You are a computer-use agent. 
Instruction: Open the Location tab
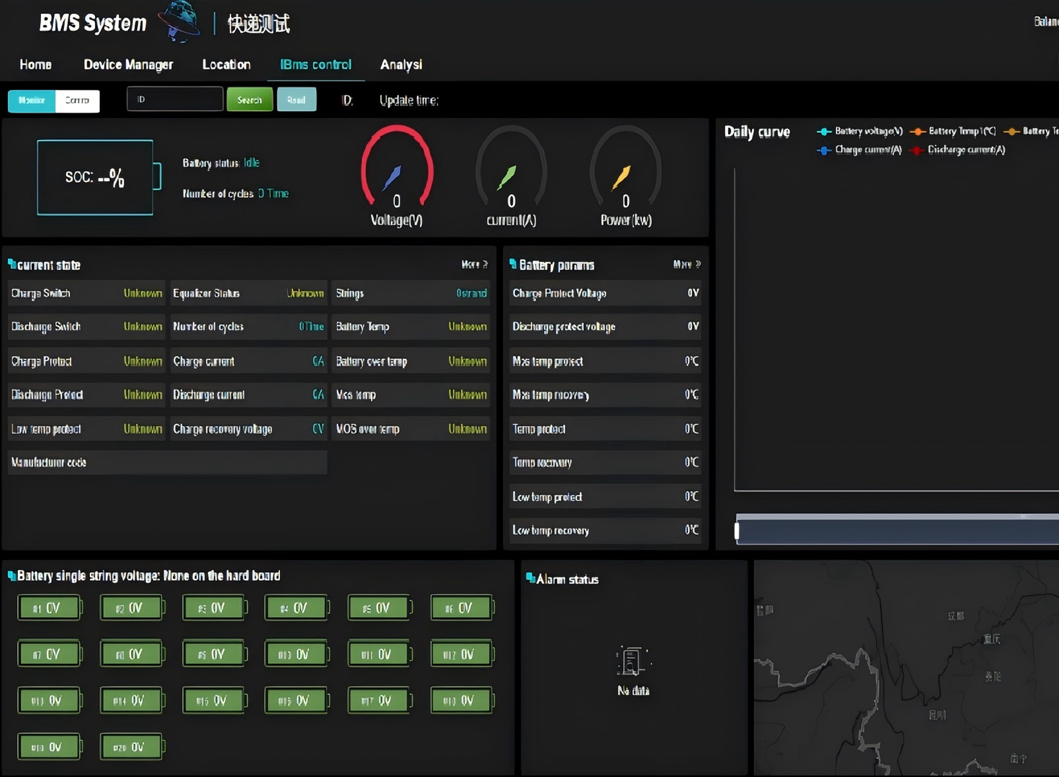pyautogui.click(x=226, y=65)
